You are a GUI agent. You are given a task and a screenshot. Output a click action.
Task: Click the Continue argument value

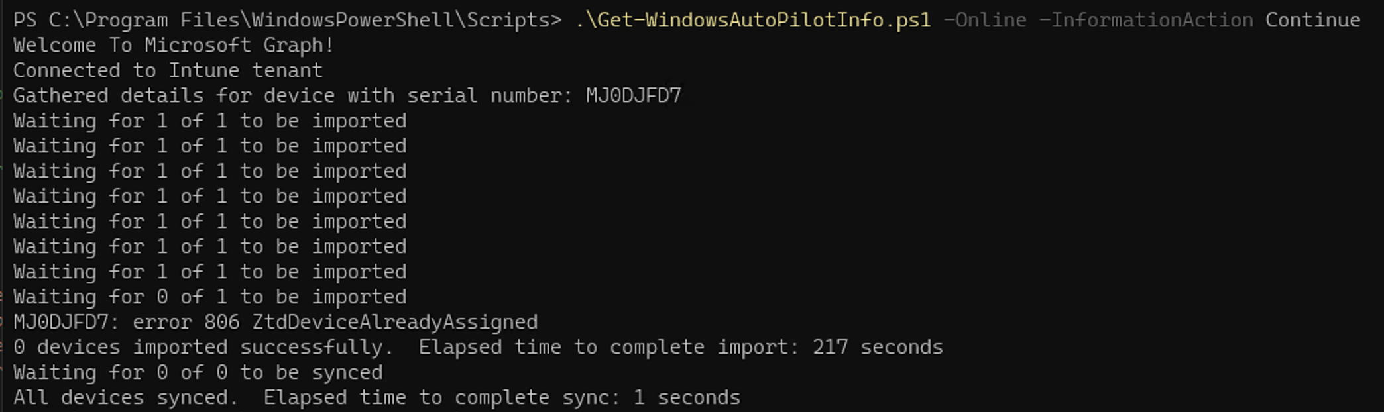pyautogui.click(x=1312, y=20)
